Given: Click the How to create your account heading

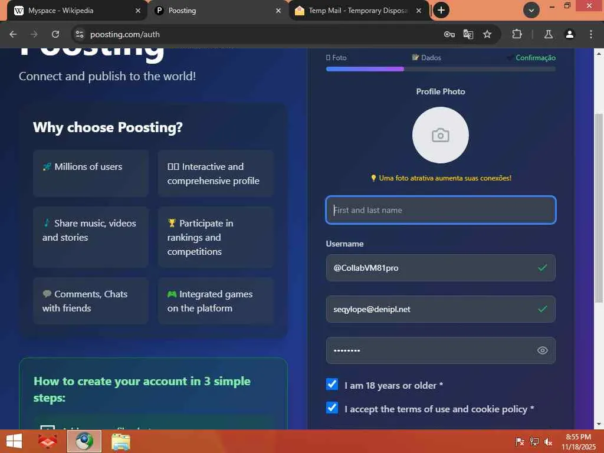Looking at the screenshot, I should click(x=142, y=389).
